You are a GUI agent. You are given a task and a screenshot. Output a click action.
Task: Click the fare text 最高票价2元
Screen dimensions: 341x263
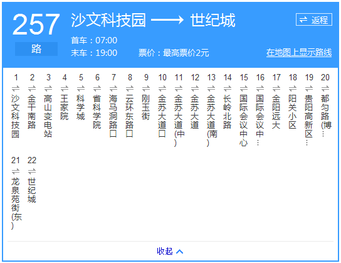pyautogui.click(x=186, y=53)
